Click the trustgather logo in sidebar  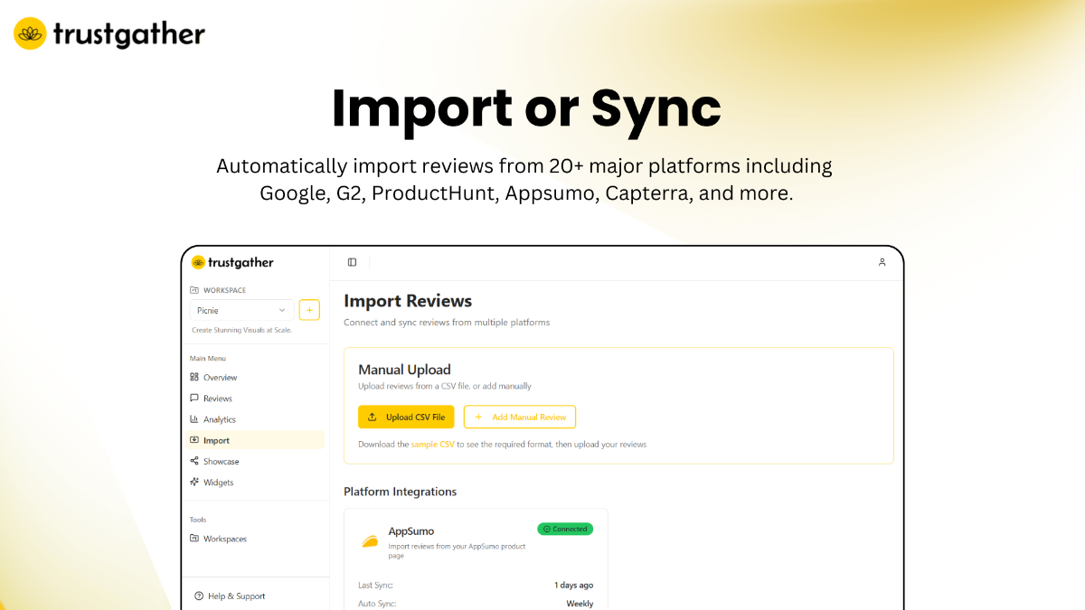pyautogui.click(x=232, y=263)
